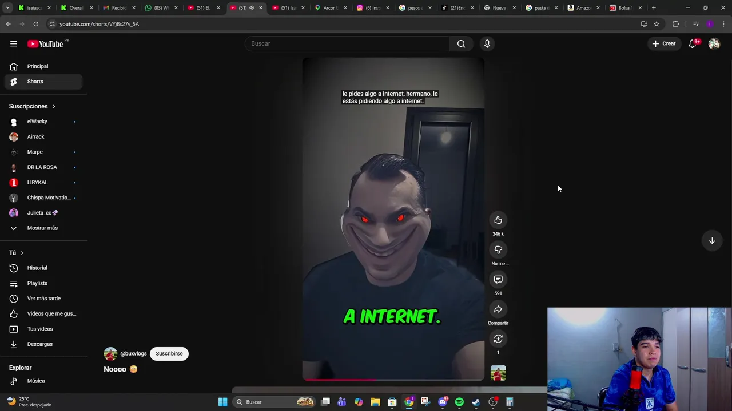732x411 pixels.
Task: Click the remix icon on the short
Action: pos(498,339)
